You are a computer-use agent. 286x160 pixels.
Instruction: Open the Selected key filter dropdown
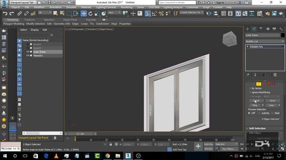[x=226, y=144]
